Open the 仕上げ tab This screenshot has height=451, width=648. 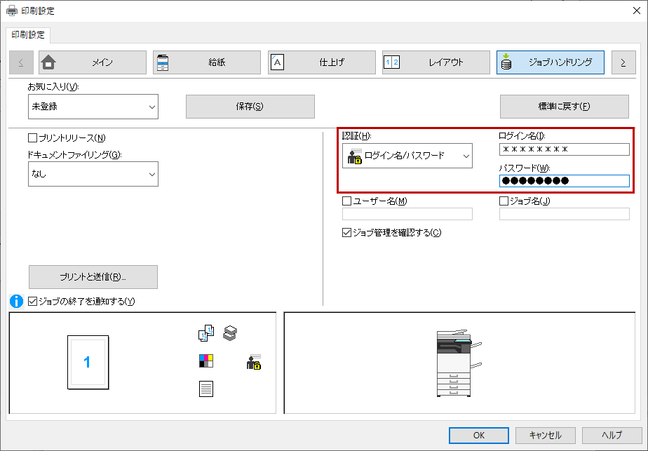[322, 62]
